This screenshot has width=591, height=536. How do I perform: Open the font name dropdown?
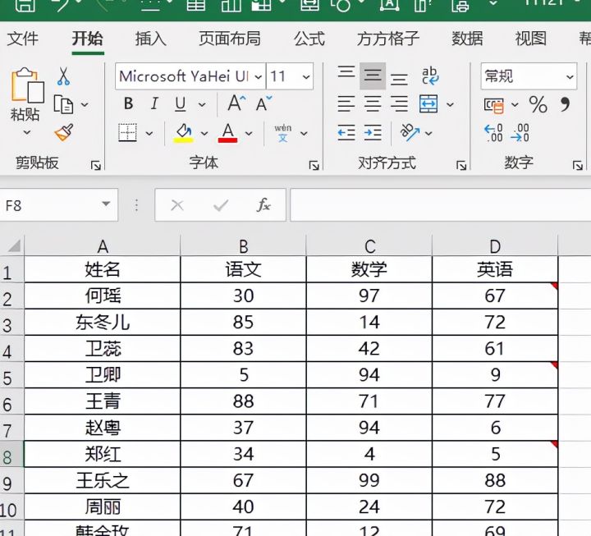(259, 77)
